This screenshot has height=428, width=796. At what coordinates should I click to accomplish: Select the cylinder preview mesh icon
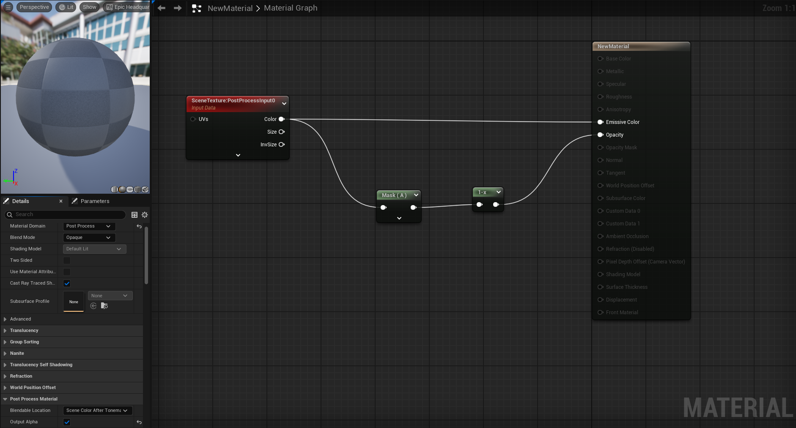(115, 189)
